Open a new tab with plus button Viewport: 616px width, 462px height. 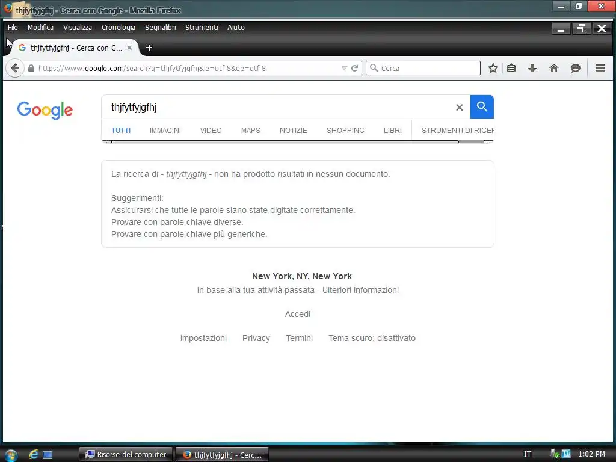[x=149, y=48]
